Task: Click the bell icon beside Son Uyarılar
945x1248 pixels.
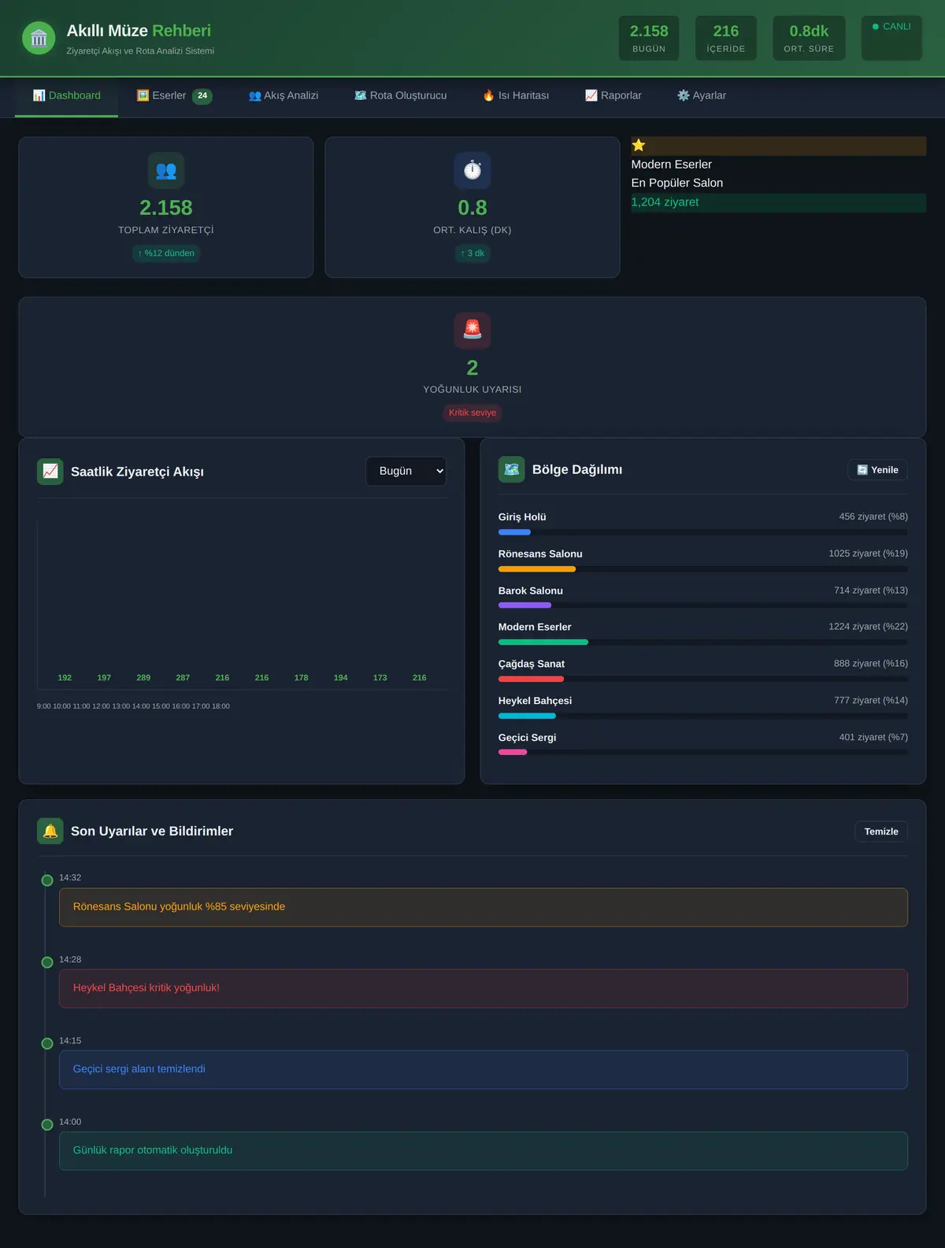Action: point(50,831)
